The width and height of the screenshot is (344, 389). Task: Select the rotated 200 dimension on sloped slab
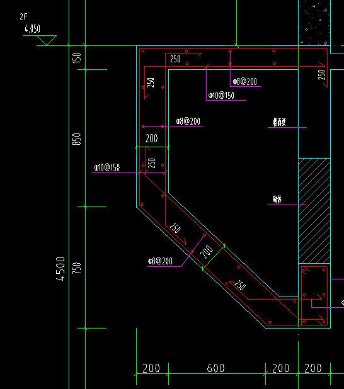207,252
